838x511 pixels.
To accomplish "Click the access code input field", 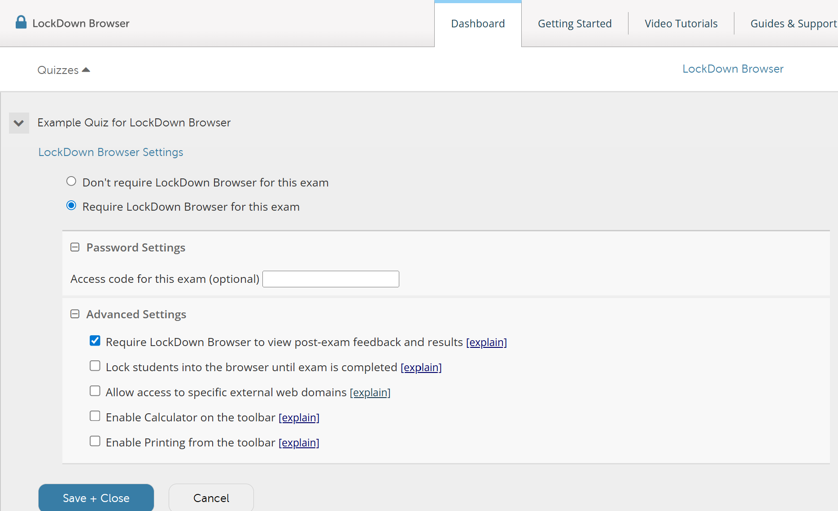I will coord(331,278).
